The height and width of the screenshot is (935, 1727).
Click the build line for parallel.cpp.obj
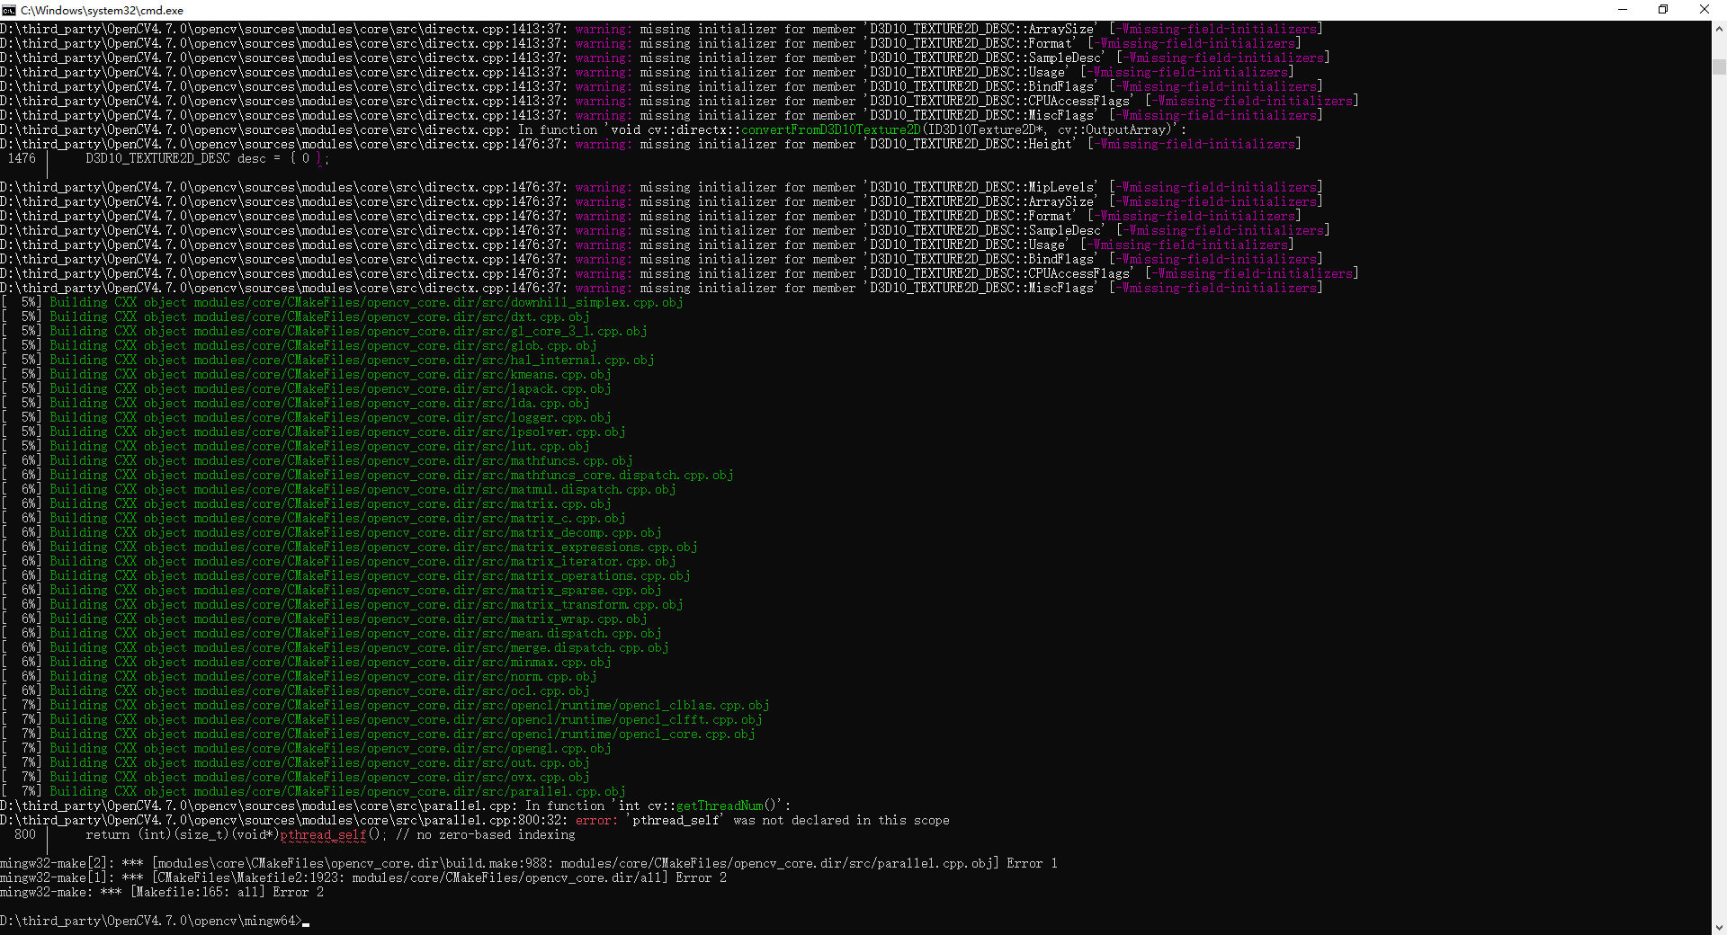pyautogui.click(x=313, y=791)
